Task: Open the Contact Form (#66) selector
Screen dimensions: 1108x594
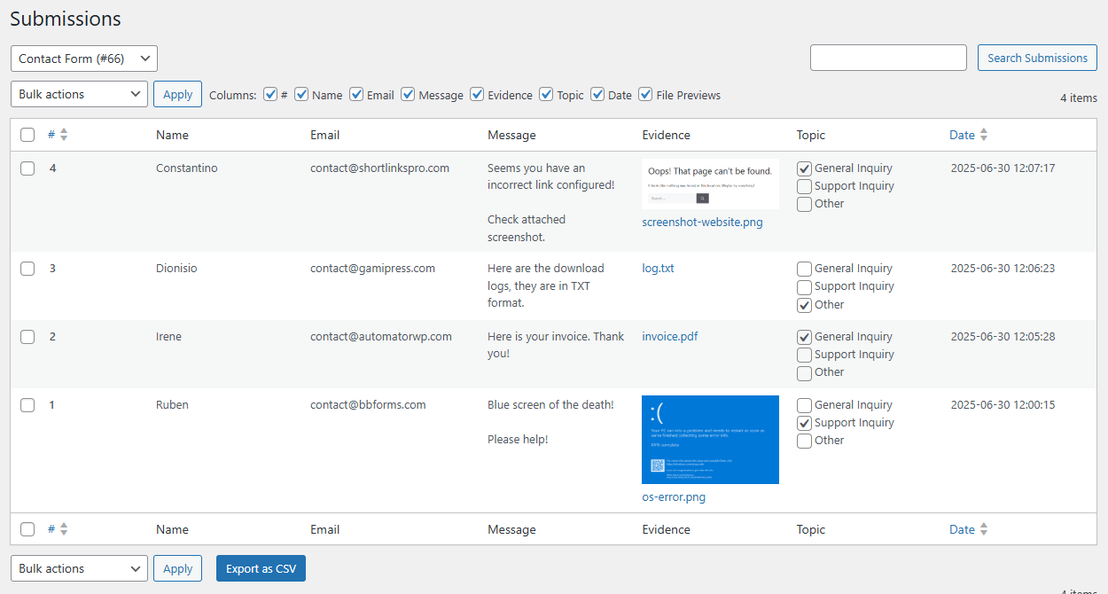Action: [x=83, y=58]
